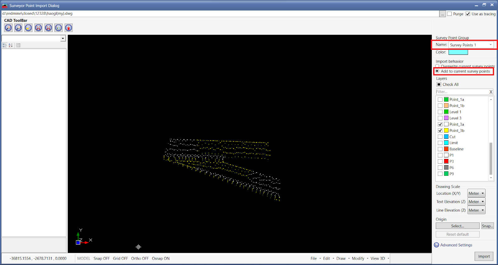Image resolution: width=498 pixels, height=265 pixels.
Task: Click the DWG file path field
Action: point(220,14)
